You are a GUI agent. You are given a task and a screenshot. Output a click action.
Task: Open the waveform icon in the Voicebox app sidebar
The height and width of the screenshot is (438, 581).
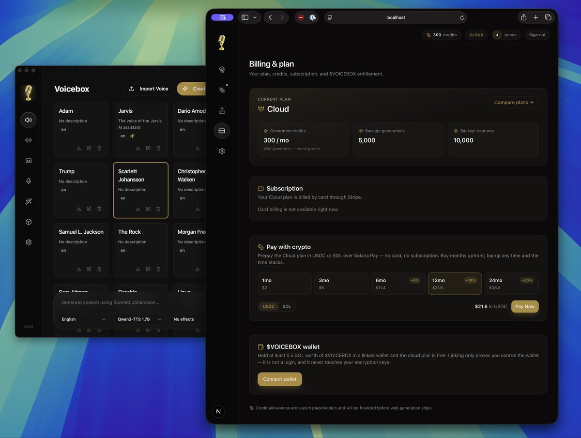[29, 140]
